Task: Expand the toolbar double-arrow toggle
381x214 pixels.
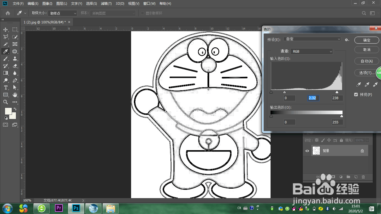Action: [3, 20]
